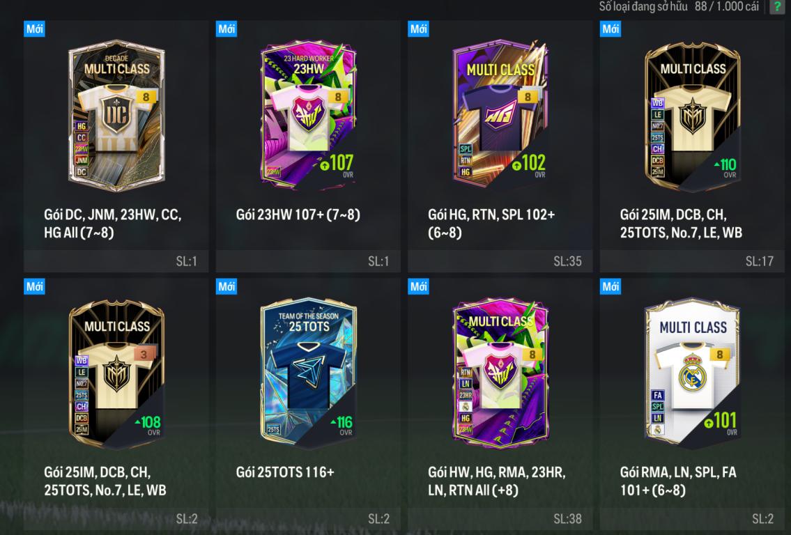Click the Gói RMA, LN, SPL, FA 101+ label
Screen dimensions: 791x535
pos(678,481)
